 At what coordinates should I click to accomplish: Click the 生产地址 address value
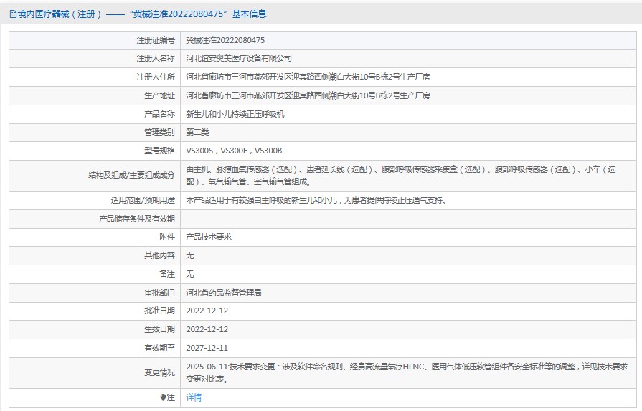coord(308,95)
